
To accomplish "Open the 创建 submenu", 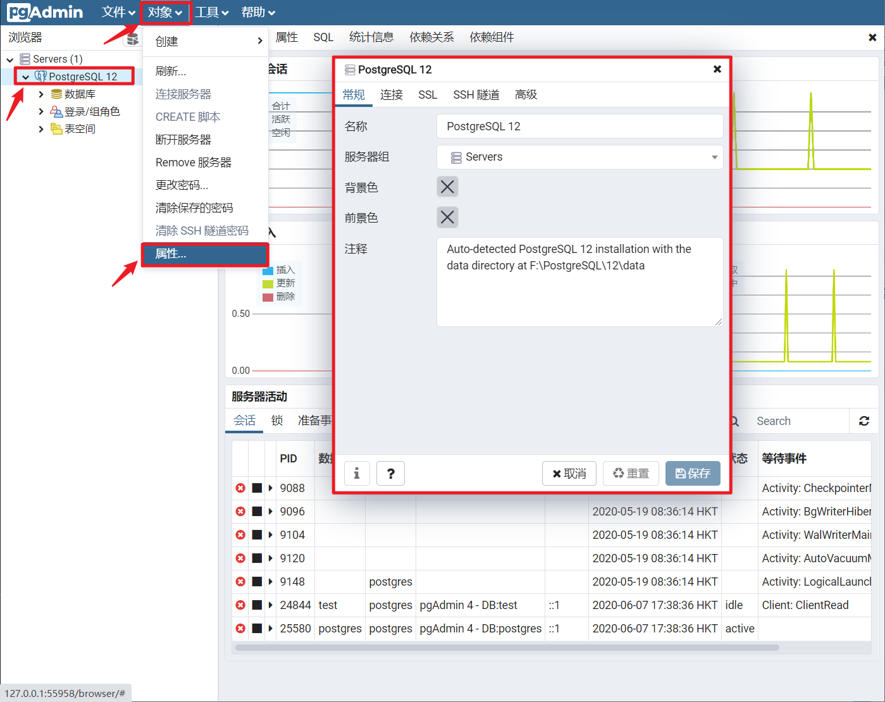I will tap(206, 41).
